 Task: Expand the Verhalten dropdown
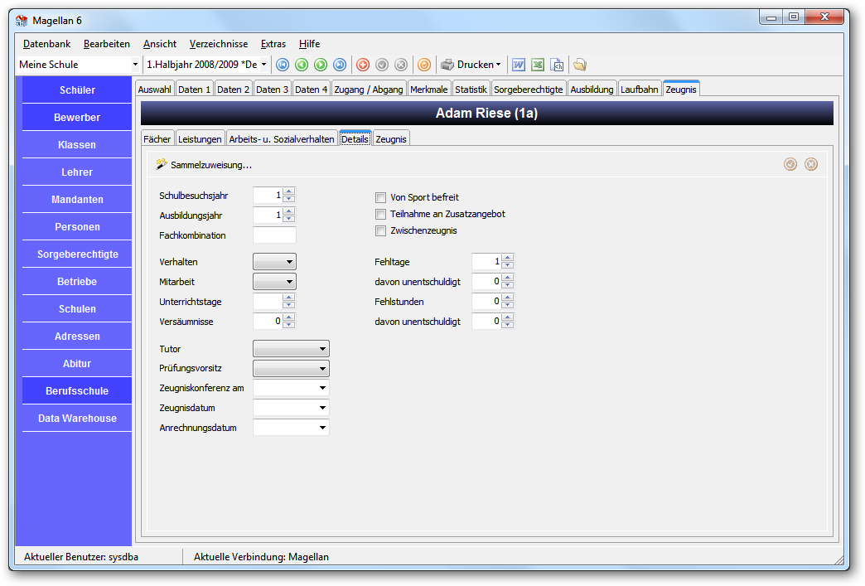[275, 262]
